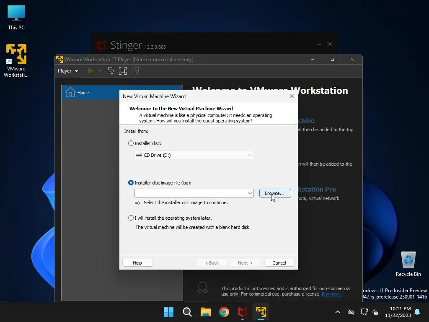Open the Recycle Bin desktop icon
Viewport: 429px width, 322px height.
(x=408, y=263)
